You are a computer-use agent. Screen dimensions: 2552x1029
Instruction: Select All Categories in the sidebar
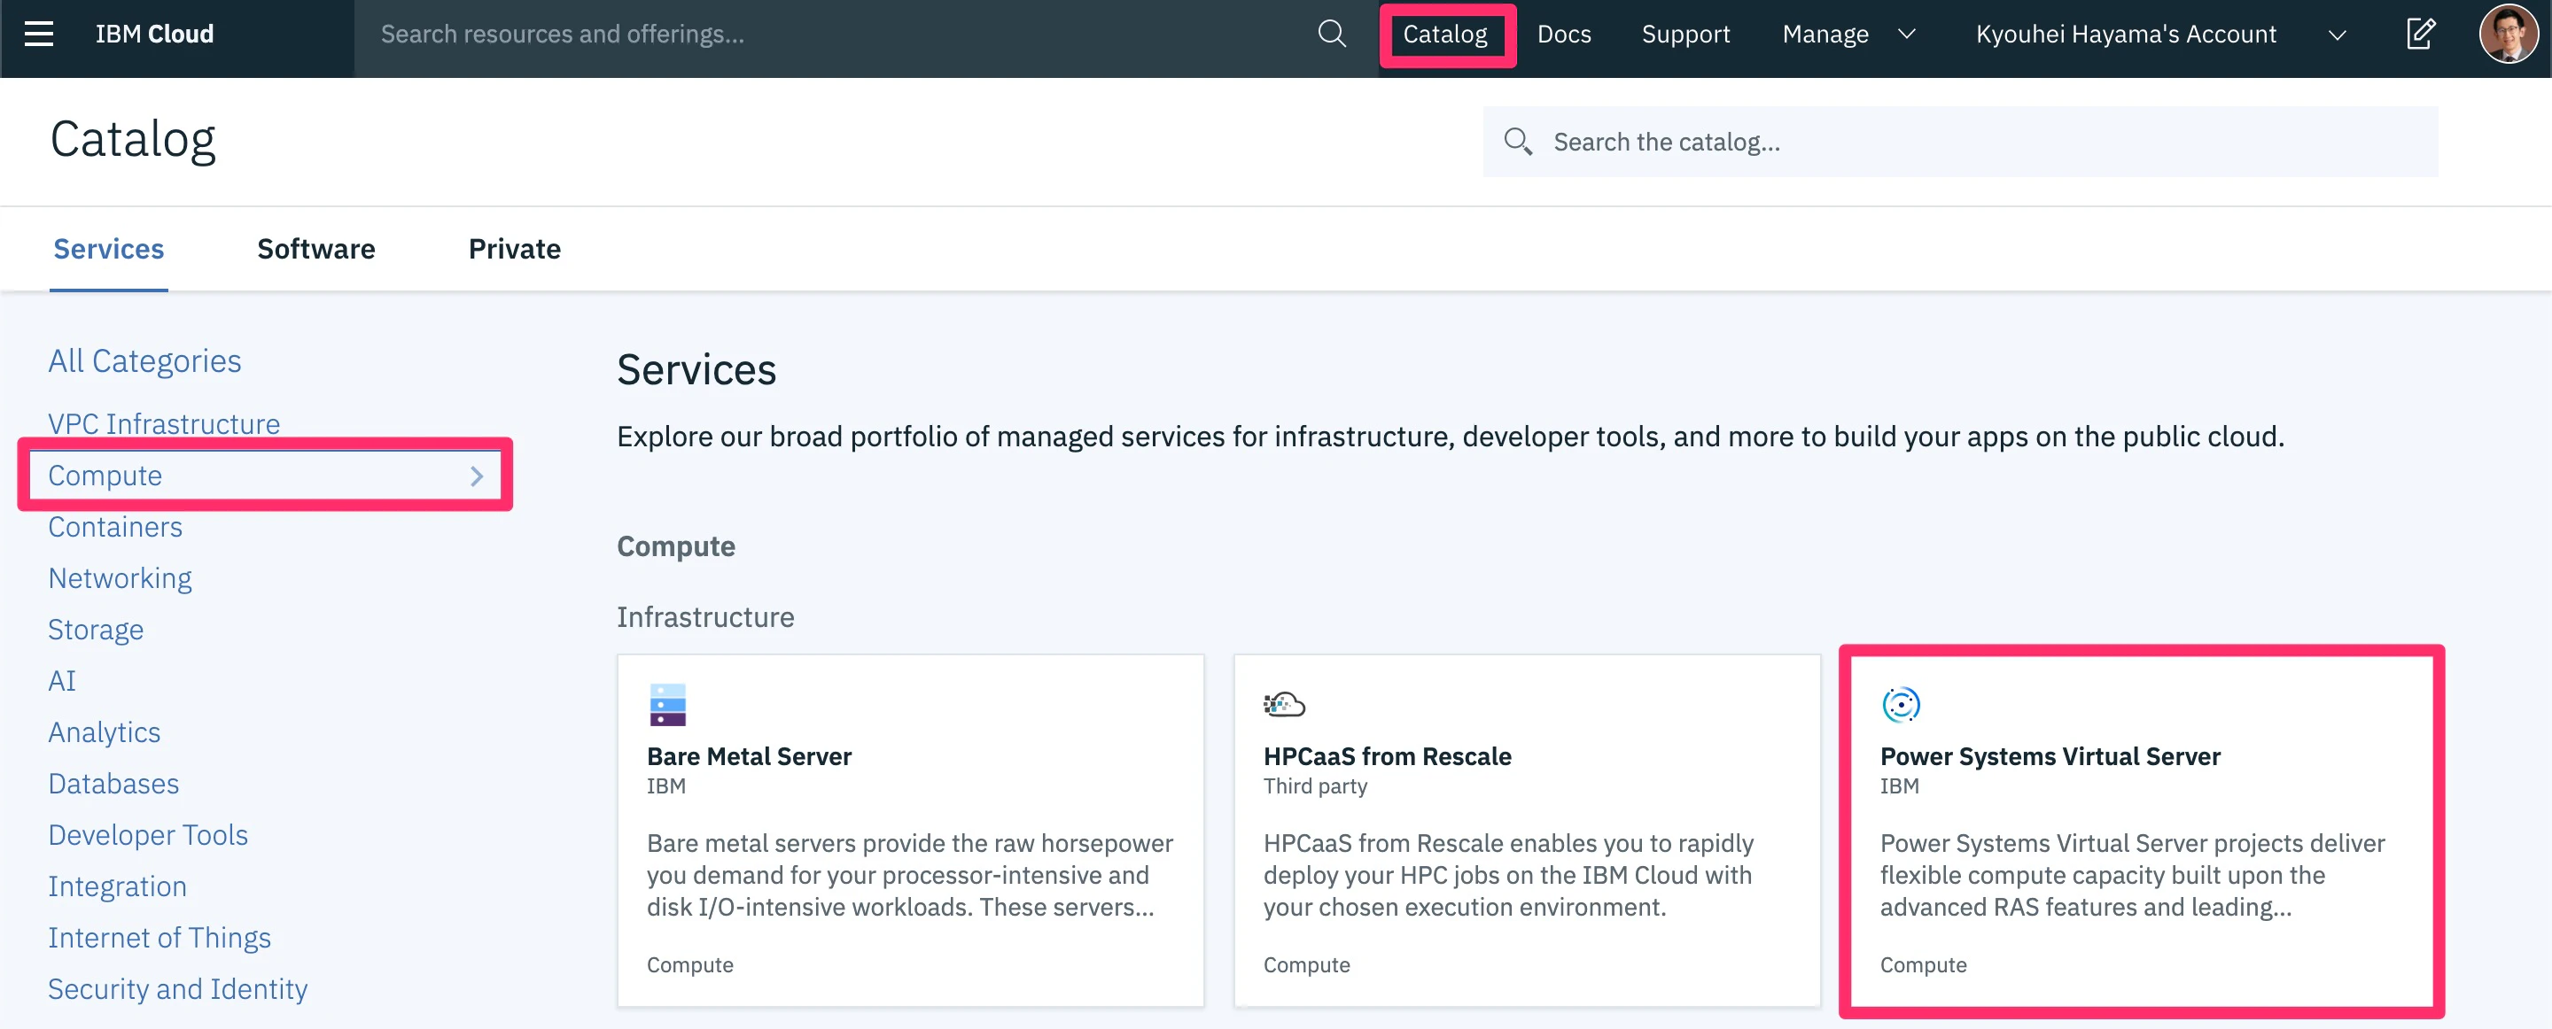tap(144, 361)
